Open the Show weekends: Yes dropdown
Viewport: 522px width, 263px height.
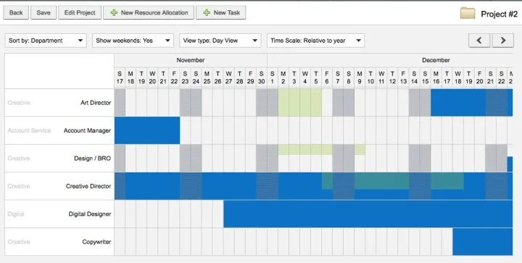(133, 41)
